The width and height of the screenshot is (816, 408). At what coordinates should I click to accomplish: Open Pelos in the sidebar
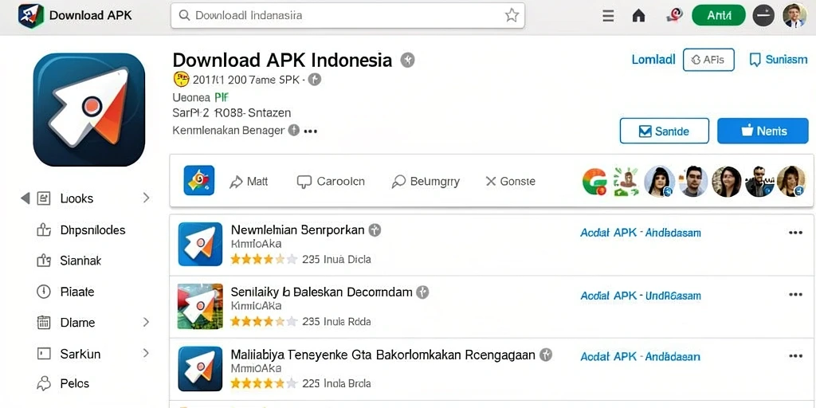74,384
